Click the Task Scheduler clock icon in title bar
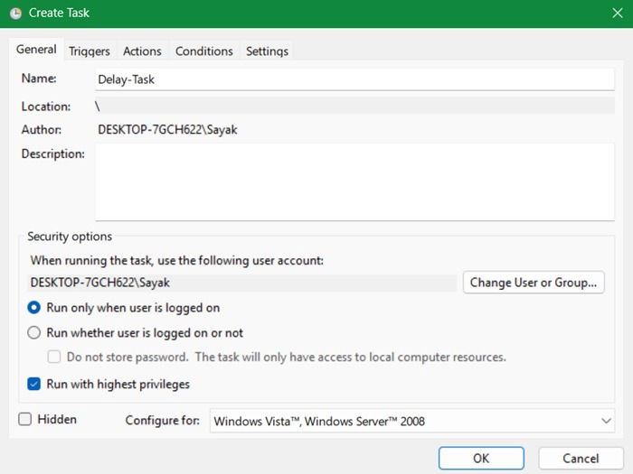Viewport: 633px width, 474px height. pyautogui.click(x=15, y=14)
